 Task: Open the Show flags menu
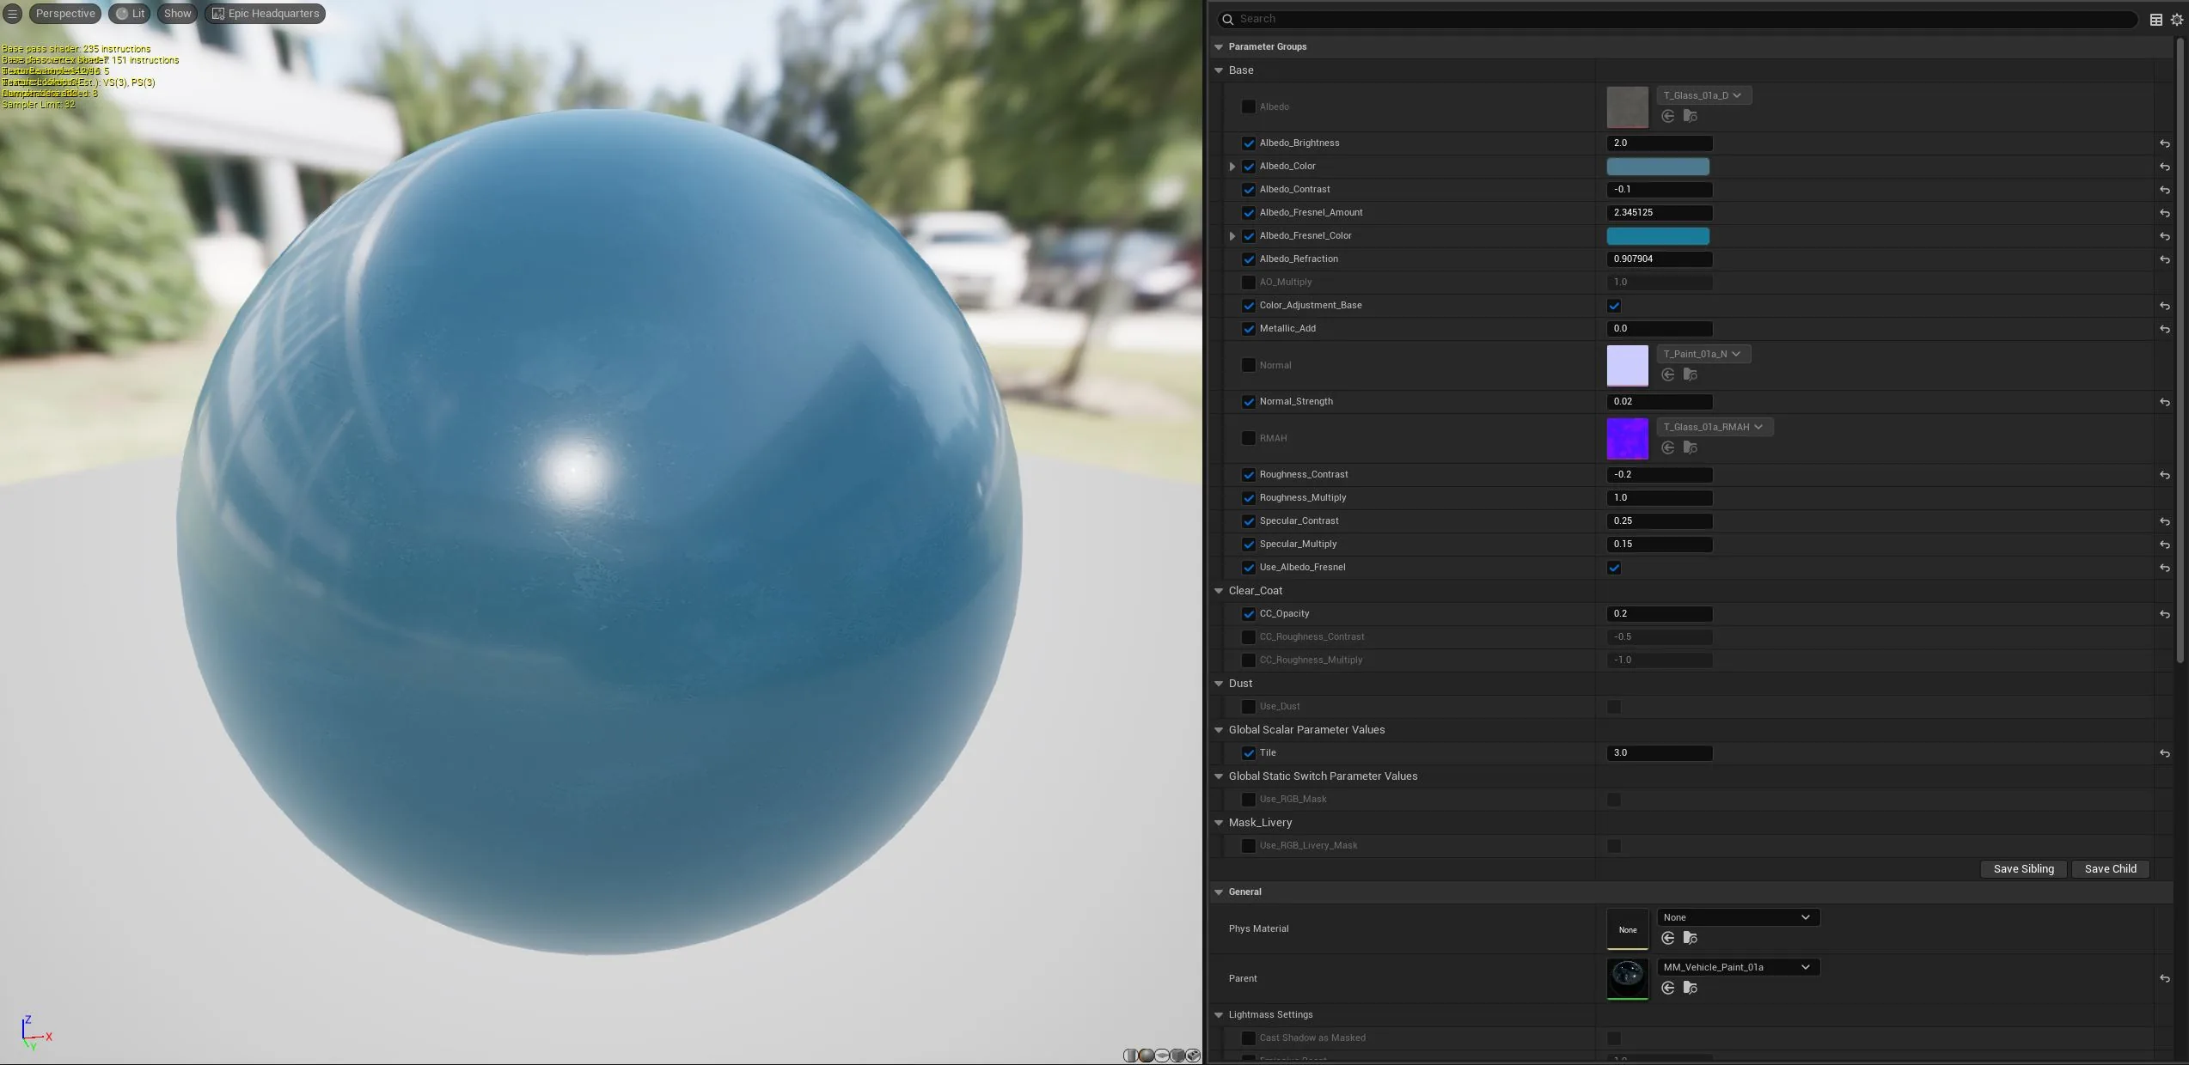click(177, 14)
